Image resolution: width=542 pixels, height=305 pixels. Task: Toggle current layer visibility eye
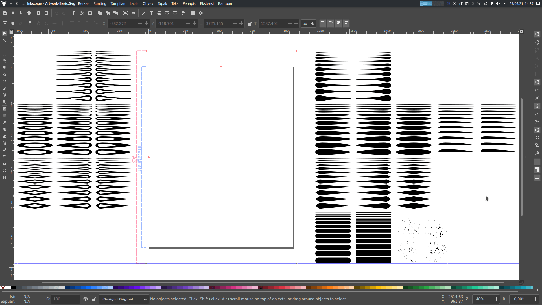[x=86, y=299]
